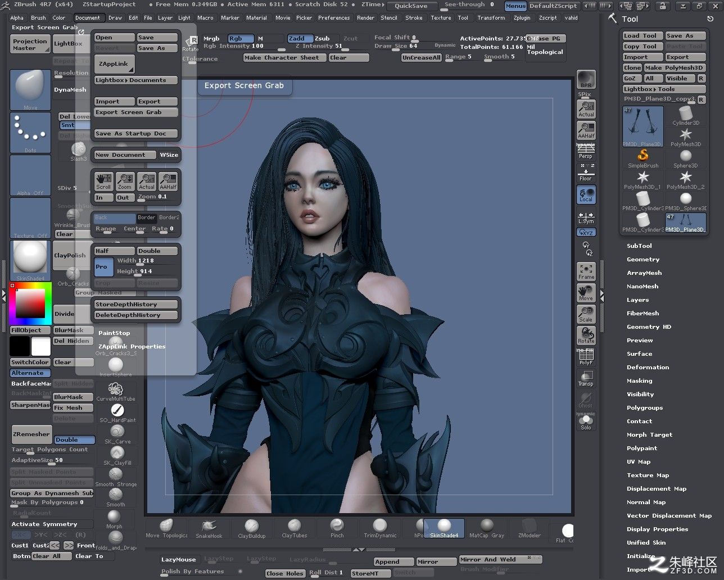Click the New Document button

click(x=125, y=155)
